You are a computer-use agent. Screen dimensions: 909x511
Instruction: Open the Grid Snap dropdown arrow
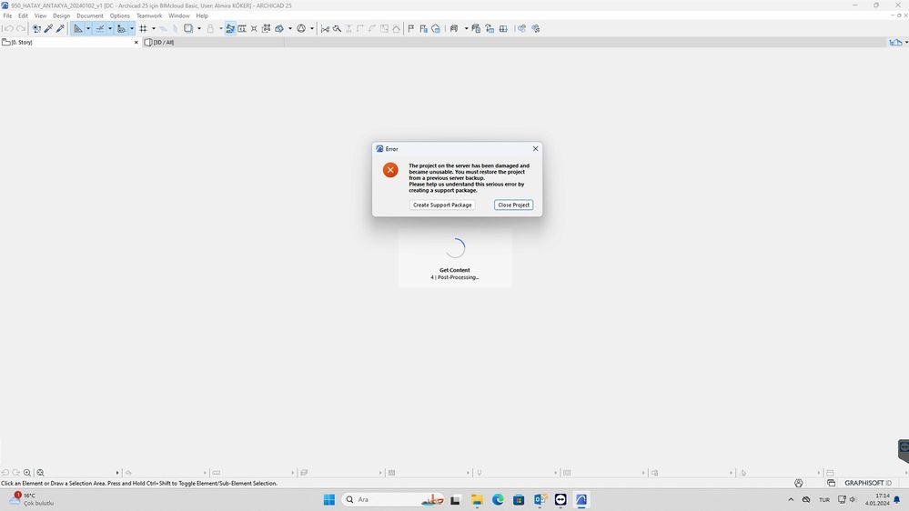point(154,28)
